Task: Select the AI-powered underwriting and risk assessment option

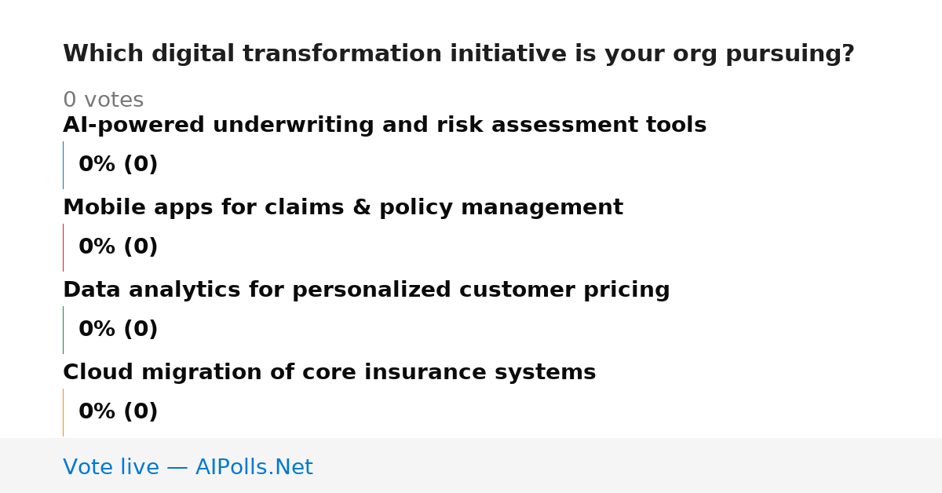Action: point(385,126)
